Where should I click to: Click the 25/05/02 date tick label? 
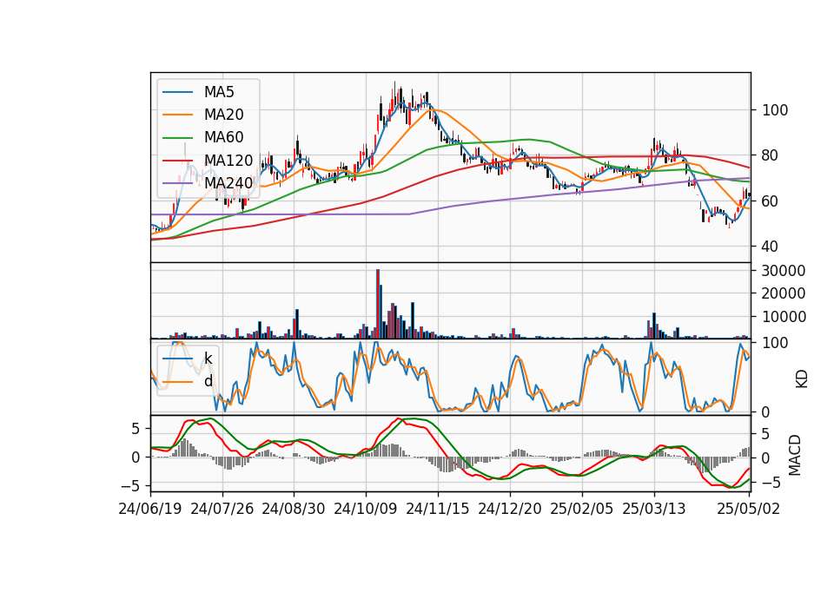click(x=748, y=509)
